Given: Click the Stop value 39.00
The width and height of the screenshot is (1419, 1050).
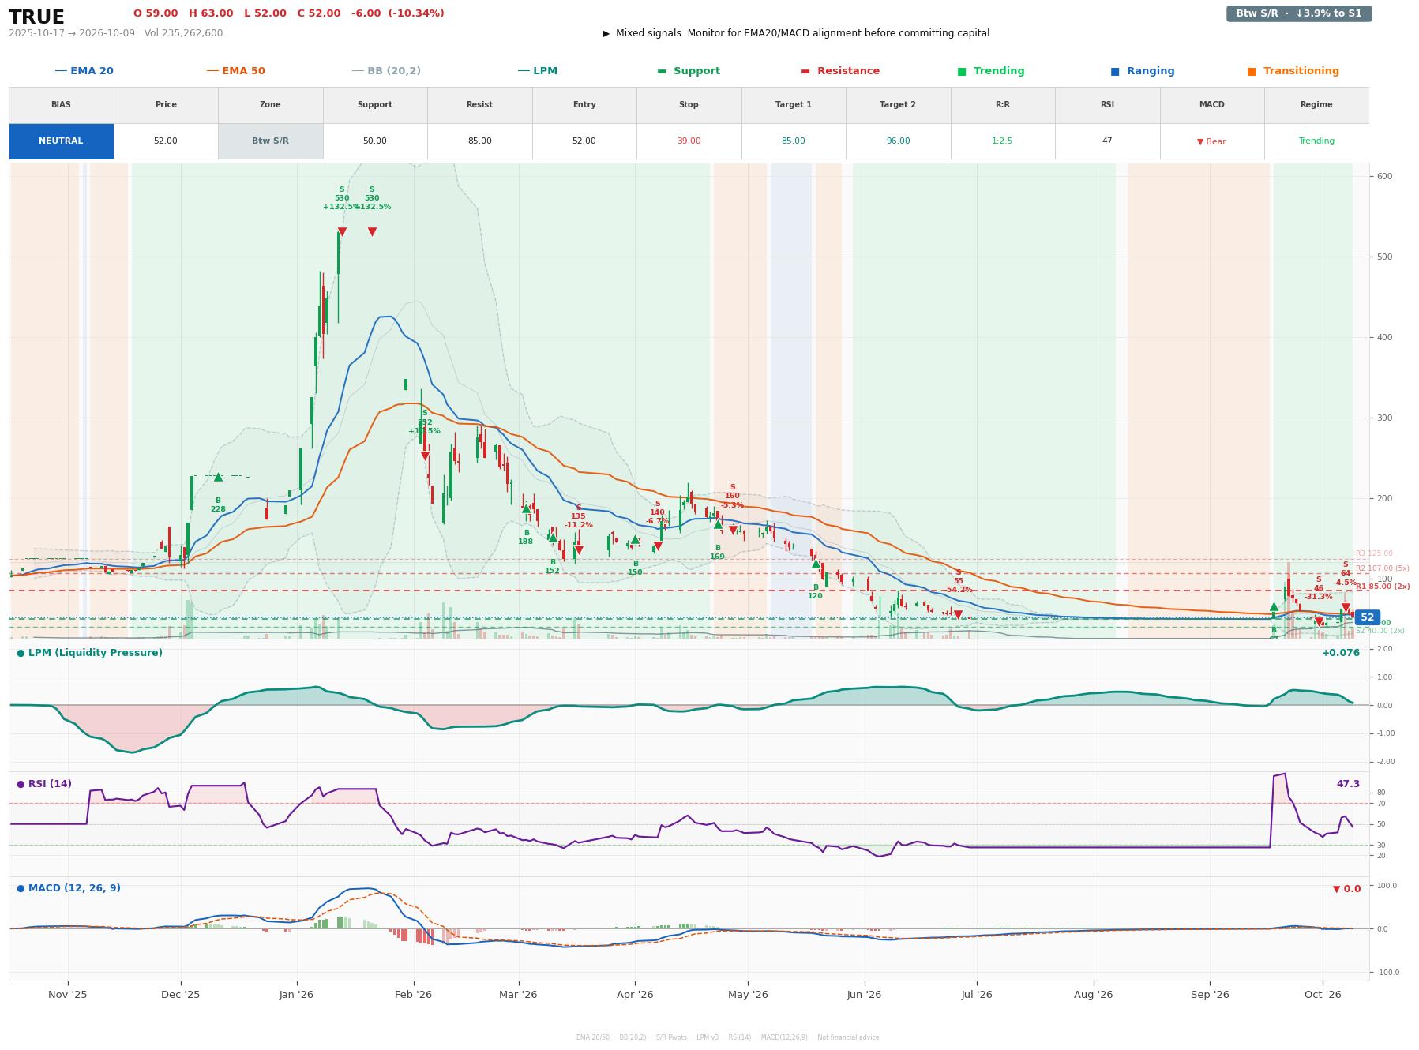Looking at the screenshot, I should pos(689,141).
